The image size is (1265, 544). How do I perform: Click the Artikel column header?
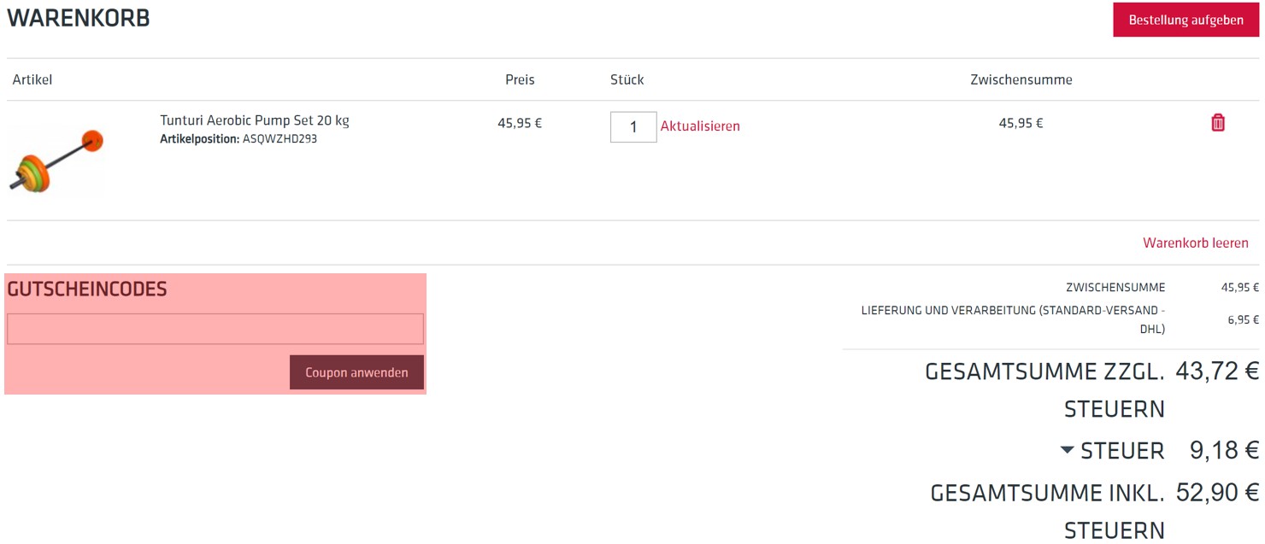pyautogui.click(x=32, y=79)
